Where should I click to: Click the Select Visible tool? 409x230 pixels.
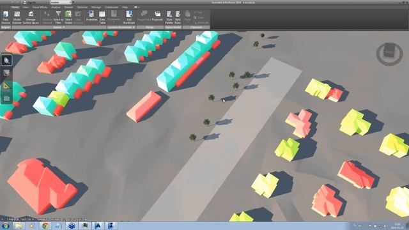tap(68, 17)
